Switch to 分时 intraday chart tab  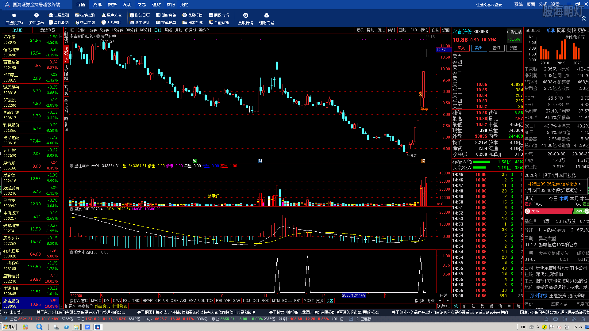81,30
